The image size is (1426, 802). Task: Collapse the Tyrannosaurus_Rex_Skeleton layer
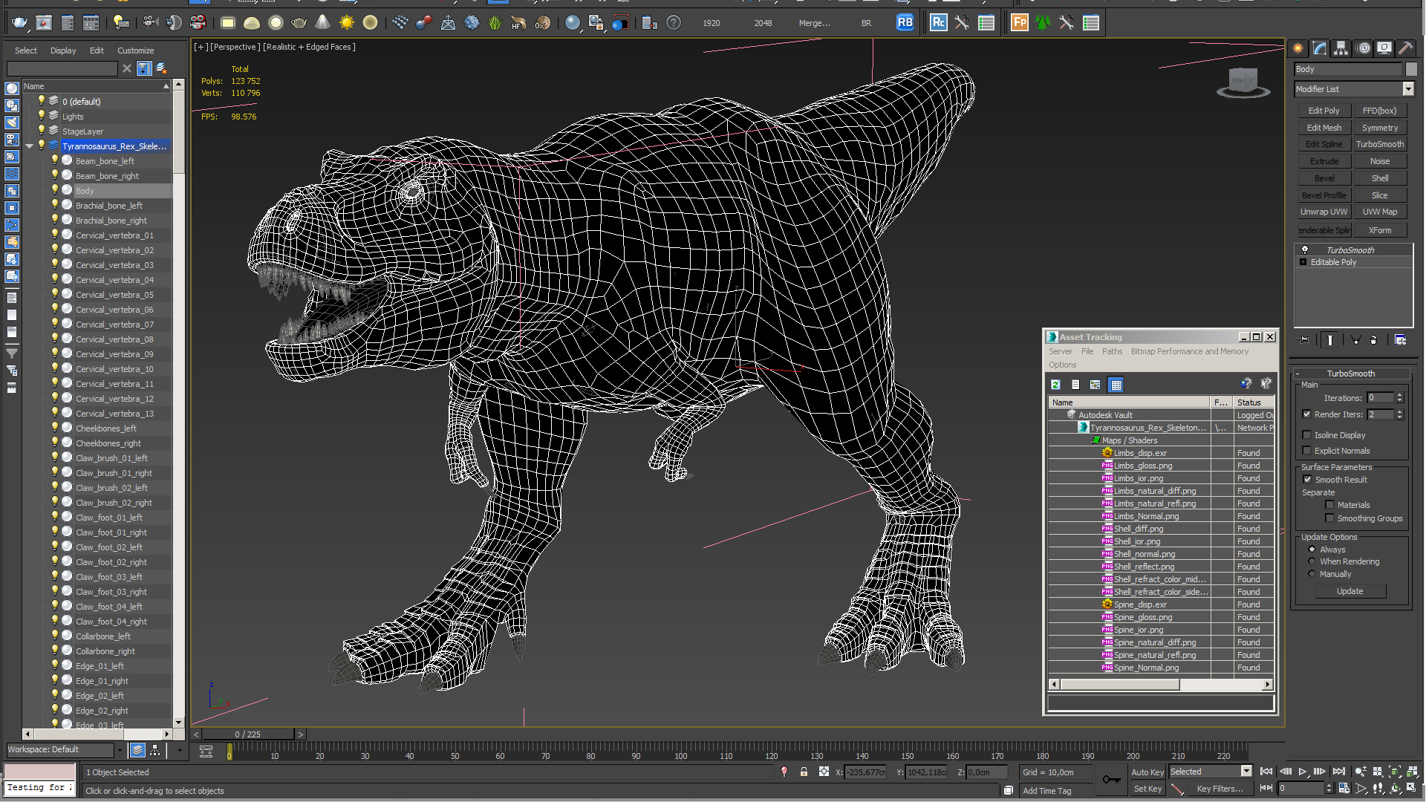[x=29, y=146]
